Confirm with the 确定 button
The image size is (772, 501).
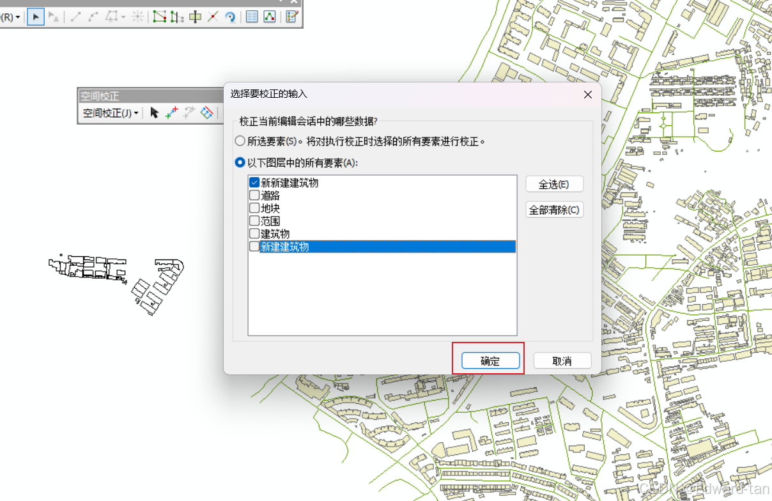pyautogui.click(x=490, y=360)
